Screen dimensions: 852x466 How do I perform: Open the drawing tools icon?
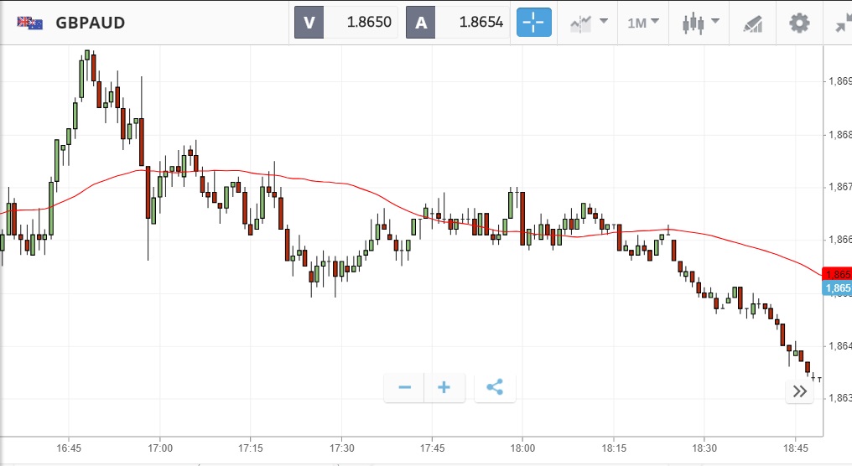pyautogui.click(x=752, y=23)
